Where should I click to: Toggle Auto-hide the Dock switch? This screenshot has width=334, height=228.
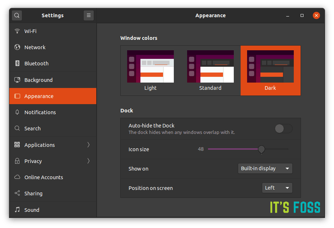pyautogui.click(x=283, y=128)
